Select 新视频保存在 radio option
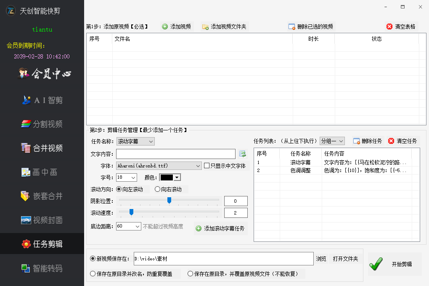This screenshot has height=286, width=429. [x=93, y=259]
